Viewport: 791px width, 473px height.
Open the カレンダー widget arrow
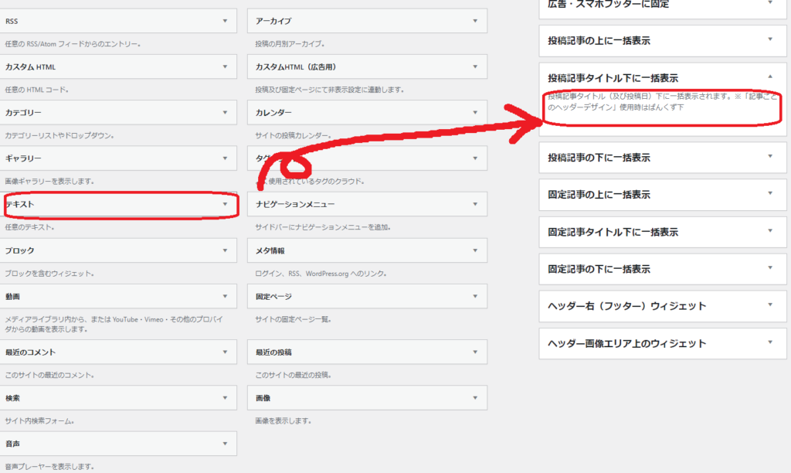pyautogui.click(x=475, y=113)
